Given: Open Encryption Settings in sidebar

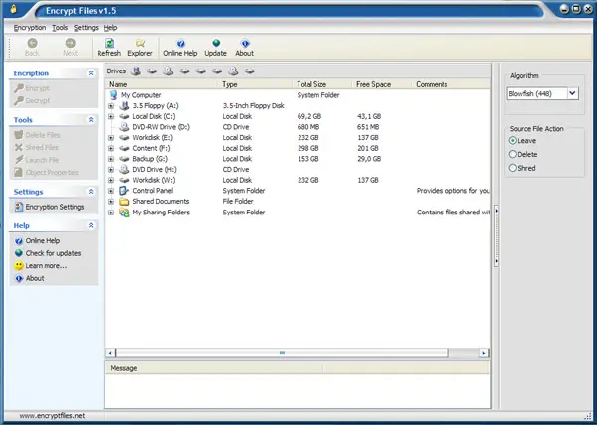Looking at the screenshot, I should click(x=54, y=207).
